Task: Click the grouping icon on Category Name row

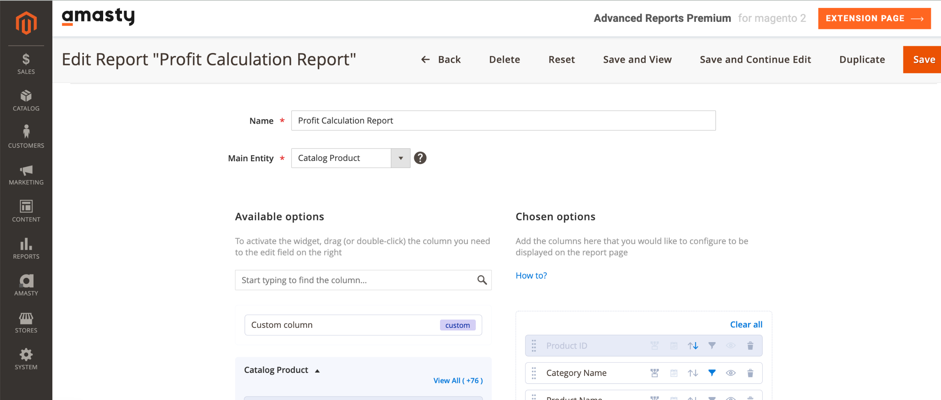Action: click(x=655, y=373)
